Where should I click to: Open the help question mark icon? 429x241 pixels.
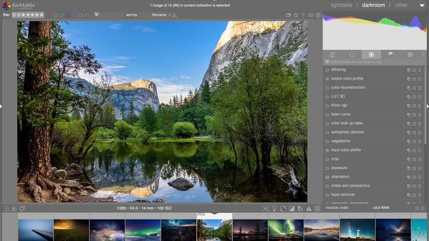(x=303, y=15)
